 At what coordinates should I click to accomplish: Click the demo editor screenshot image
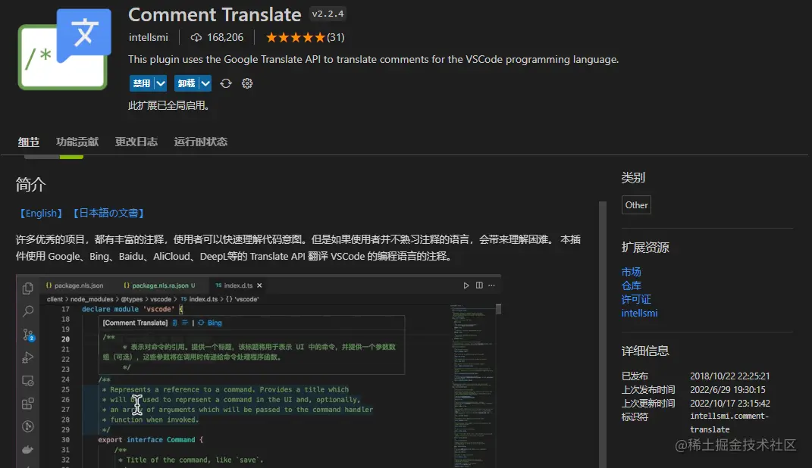pyautogui.click(x=259, y=371)
